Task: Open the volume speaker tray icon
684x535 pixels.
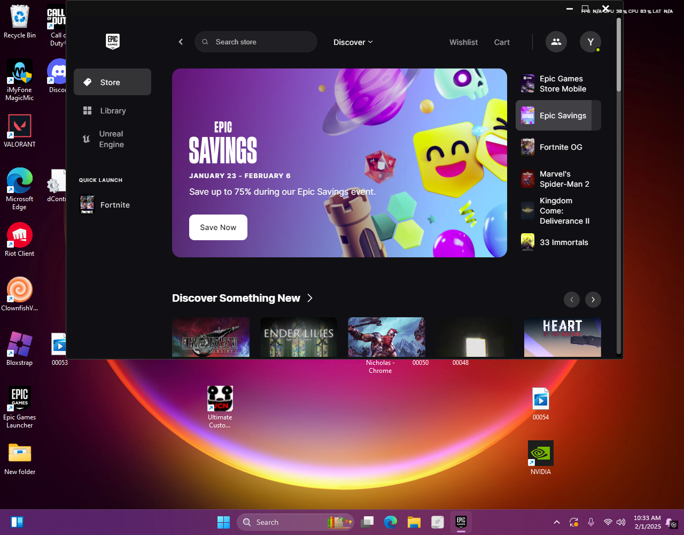Action: pyautogui.click(x=621, y=522)
